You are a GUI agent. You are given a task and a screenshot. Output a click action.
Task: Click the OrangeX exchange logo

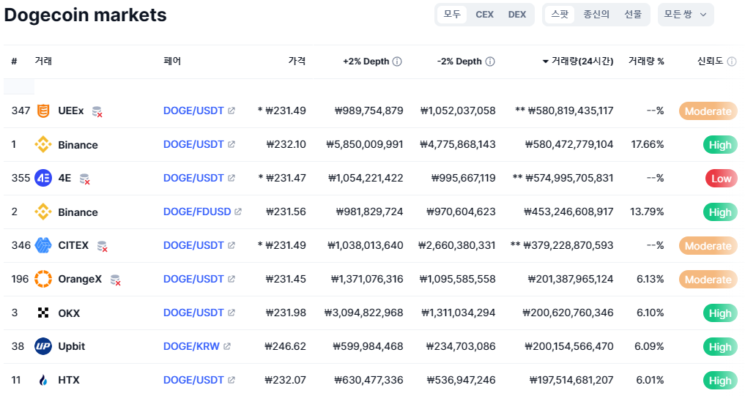pyautogui.click(x=43, y=279)
